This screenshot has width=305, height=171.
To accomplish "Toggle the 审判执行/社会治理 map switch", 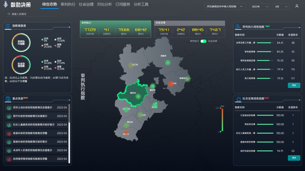I will (203, 41).
